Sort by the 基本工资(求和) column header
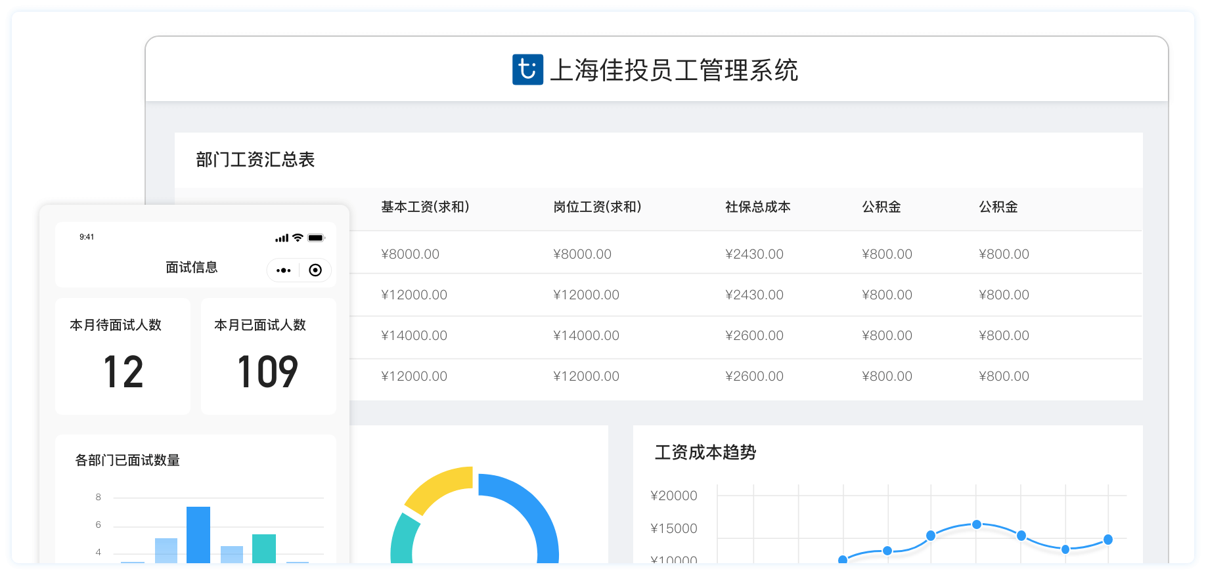Screen dimensions: 1206x575 (x=425, y=207)
